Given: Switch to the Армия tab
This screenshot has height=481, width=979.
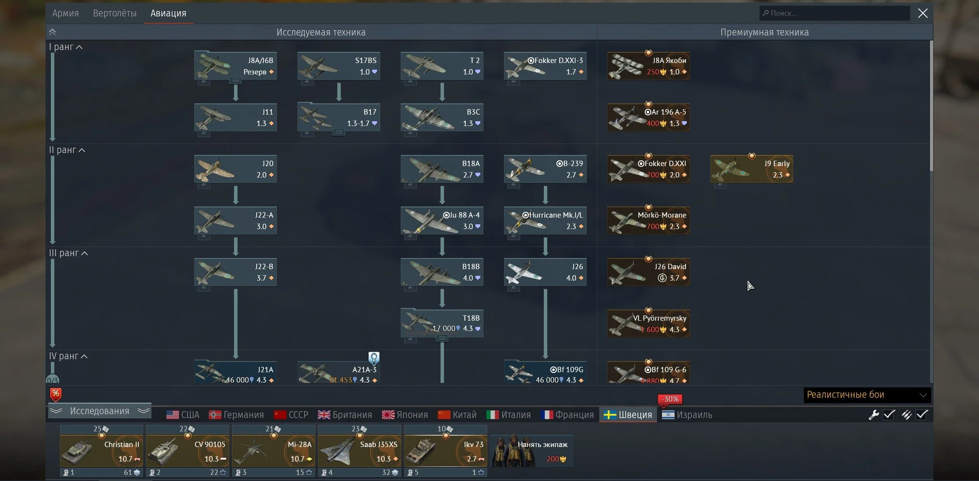Looking at the screenshot, I should pyautogui.click(x=65, y=13).
